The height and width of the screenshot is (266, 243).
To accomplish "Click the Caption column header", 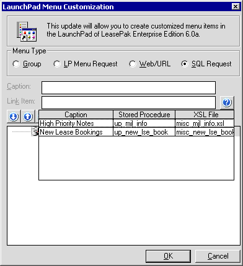I will tap(76, 115).
